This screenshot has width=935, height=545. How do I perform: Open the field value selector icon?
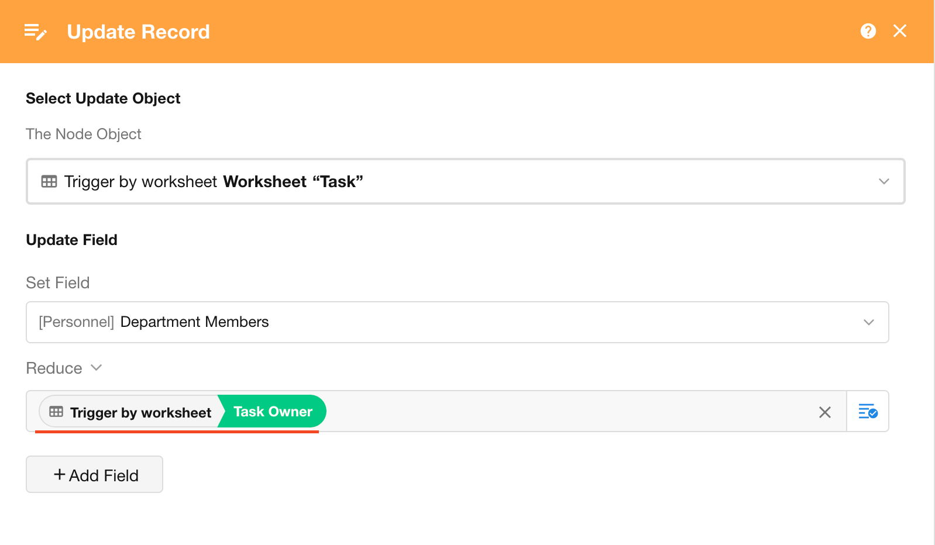868,411
